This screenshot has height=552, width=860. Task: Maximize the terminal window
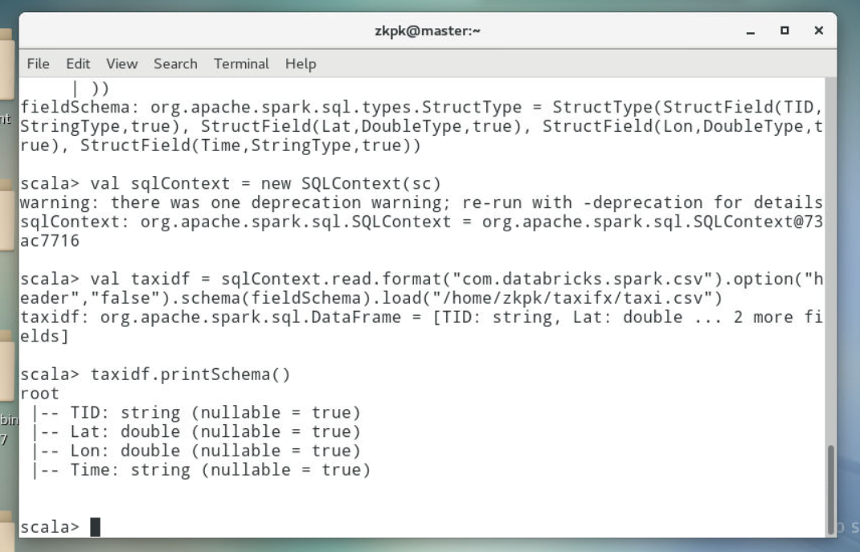(784, 31)
